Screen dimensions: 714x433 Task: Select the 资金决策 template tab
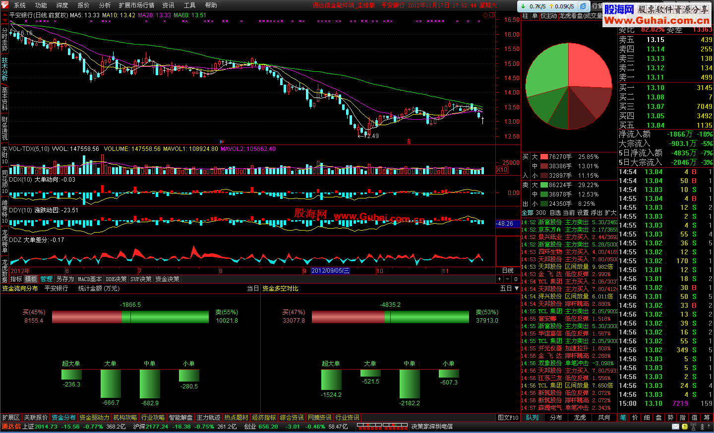click(x=167, y=279)
